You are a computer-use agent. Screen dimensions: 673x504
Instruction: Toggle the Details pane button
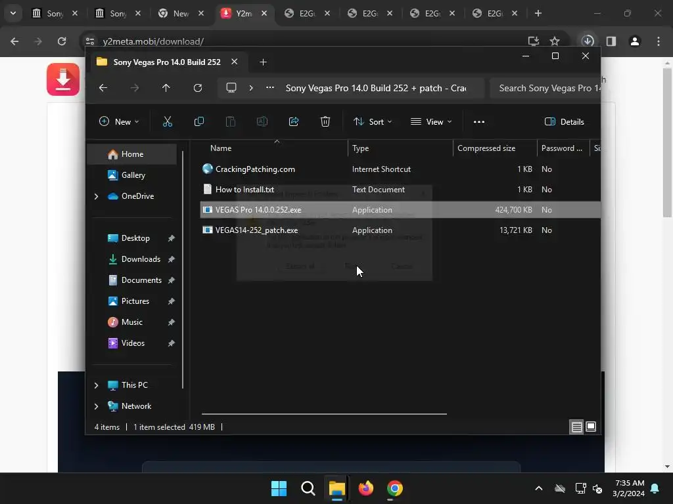tap(564, 121)
